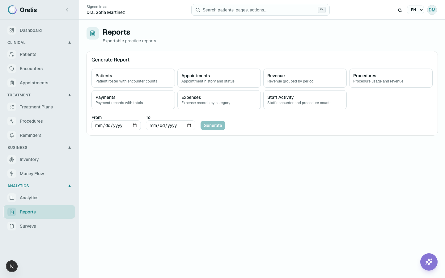Choose the Revenue report type

pyautogui.click(x=305, y=78)
